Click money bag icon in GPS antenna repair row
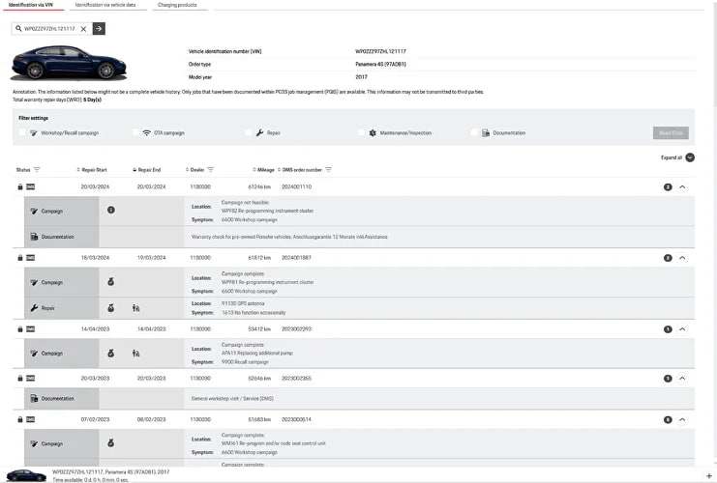This screenshot has height=483, width=717. point(110,308)
